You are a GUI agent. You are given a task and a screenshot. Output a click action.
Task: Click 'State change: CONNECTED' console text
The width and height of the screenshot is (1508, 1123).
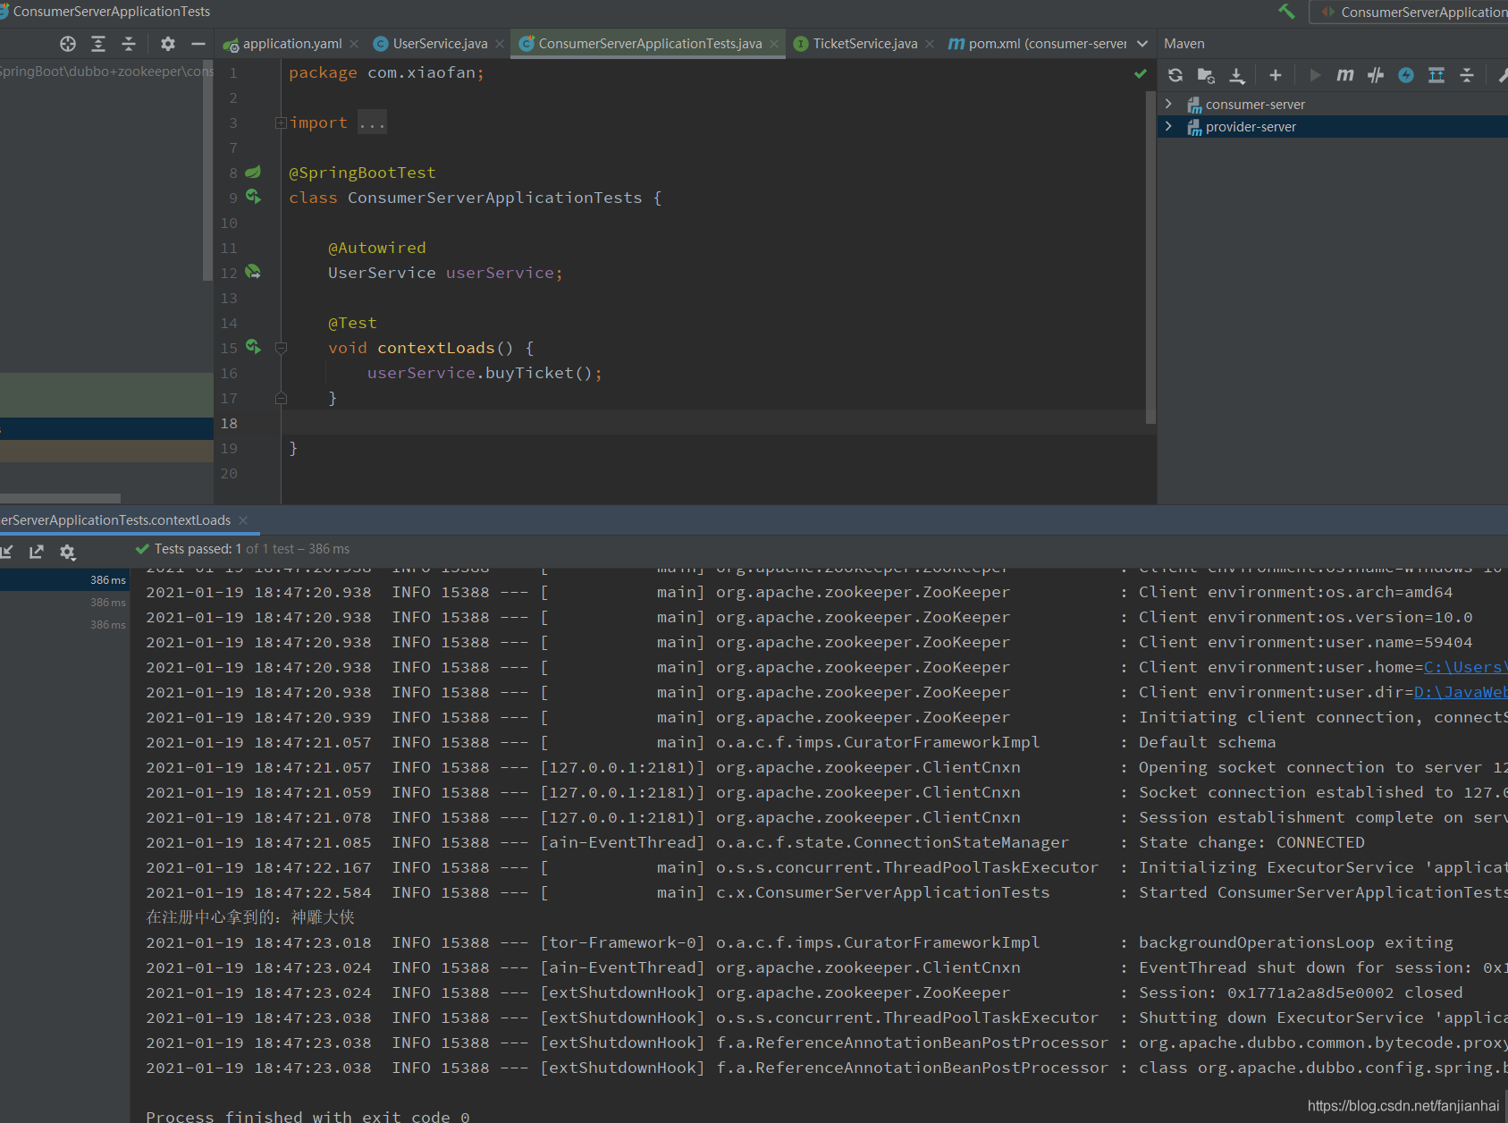coord(1251,842)
